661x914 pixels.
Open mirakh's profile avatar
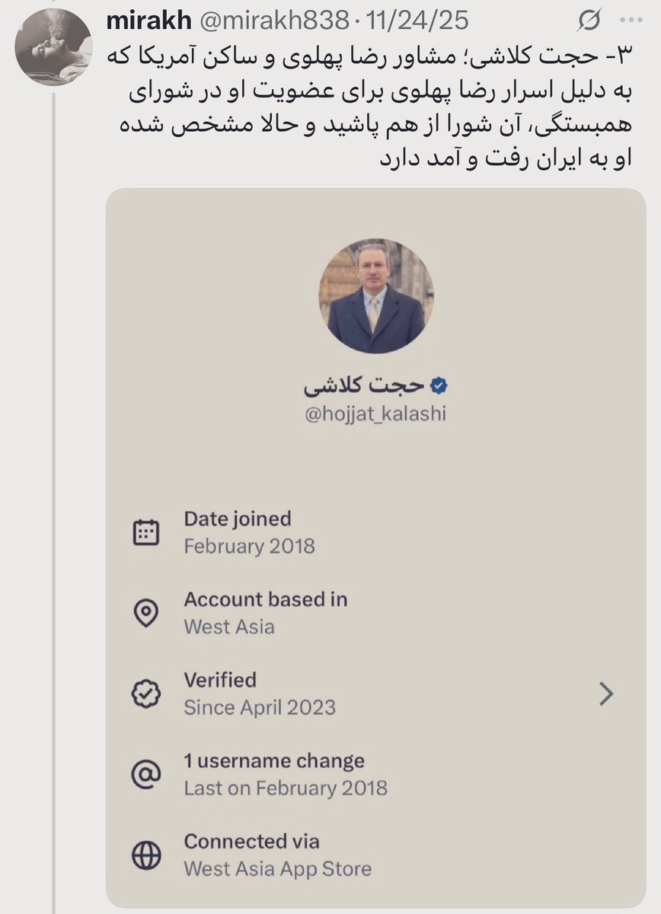[52, 48]
